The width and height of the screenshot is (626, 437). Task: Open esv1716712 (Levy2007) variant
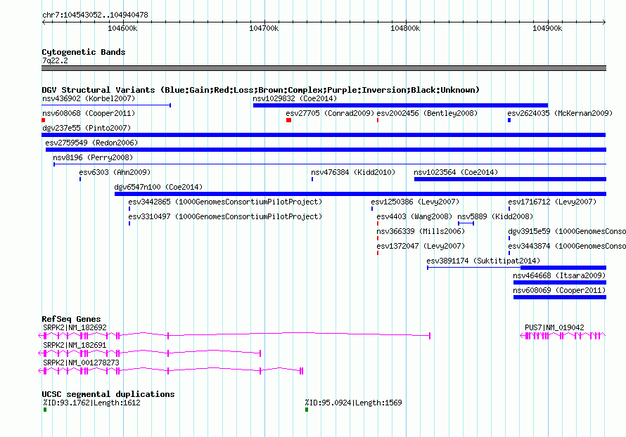552,202
